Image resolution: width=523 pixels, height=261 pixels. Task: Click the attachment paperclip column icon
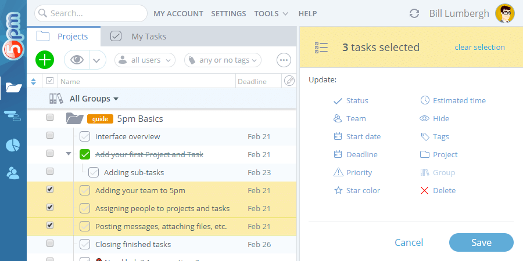click(x=289, y=81)
